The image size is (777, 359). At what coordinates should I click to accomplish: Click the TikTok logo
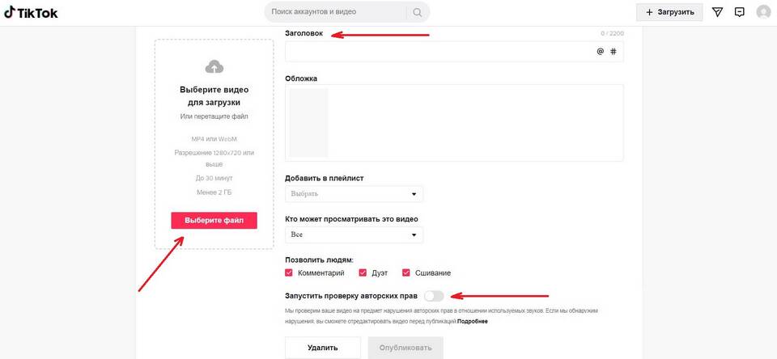pos(31,13)
